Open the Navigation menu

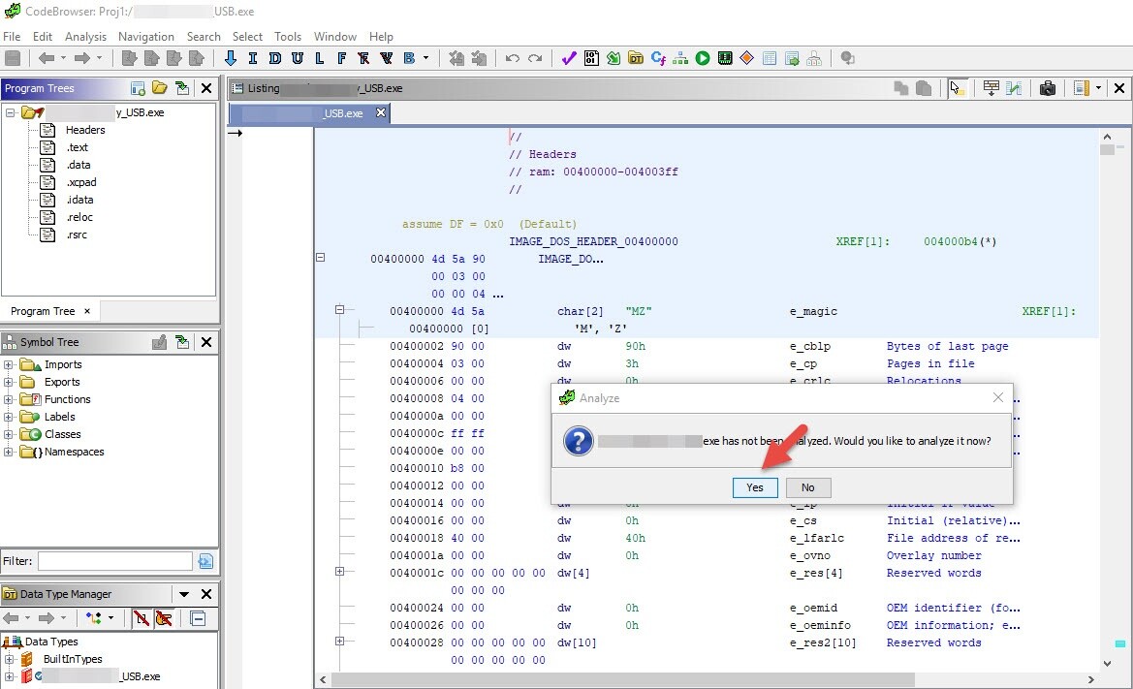pos(145,36)
